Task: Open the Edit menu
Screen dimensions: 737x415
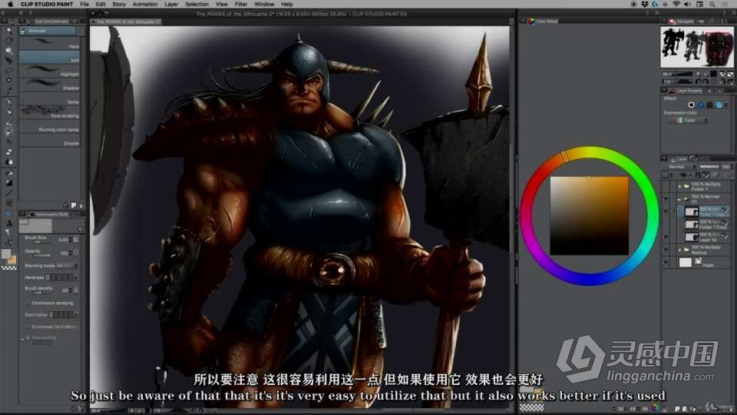Action: pos(101,5)
